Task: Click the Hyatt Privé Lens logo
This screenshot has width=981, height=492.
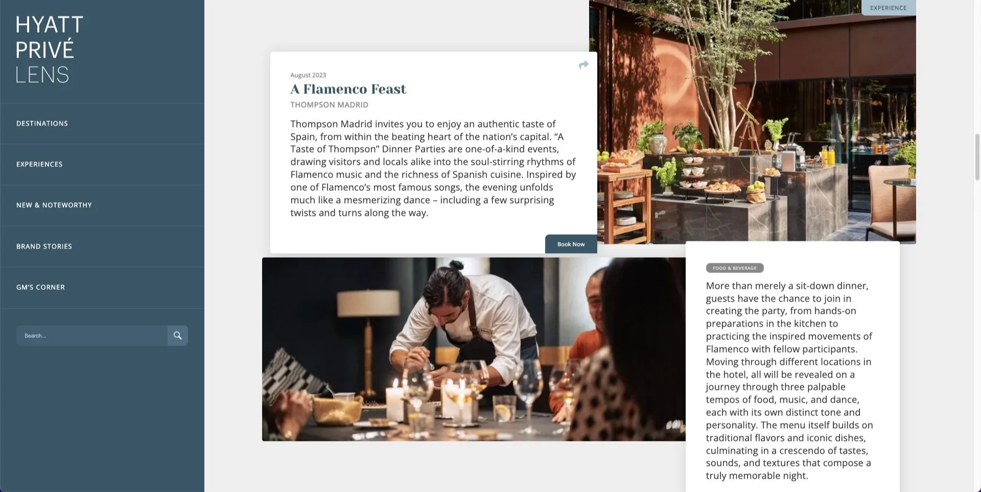Action: pyautogui.click(x=49, y=50)
